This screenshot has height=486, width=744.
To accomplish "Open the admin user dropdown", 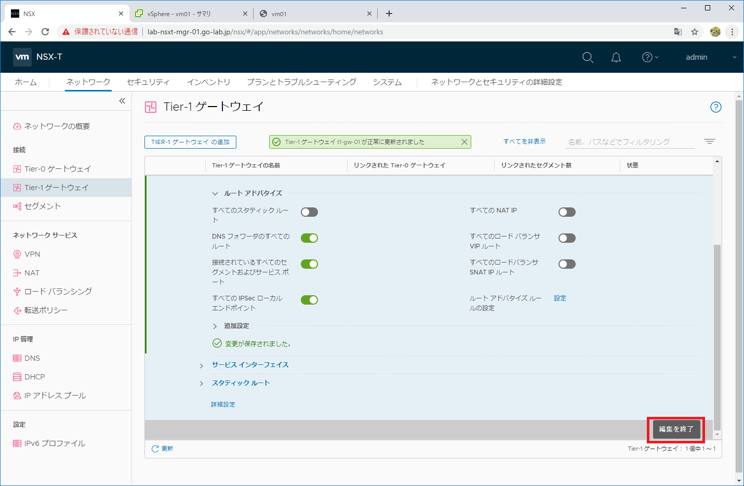I will (711, 57).
